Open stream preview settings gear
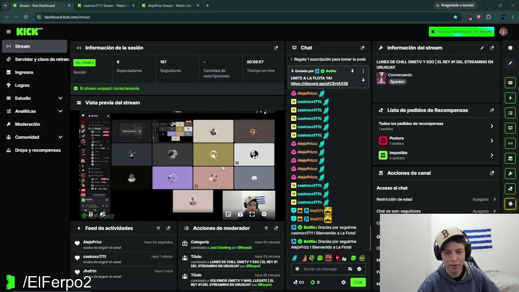 tap(264, 214)
